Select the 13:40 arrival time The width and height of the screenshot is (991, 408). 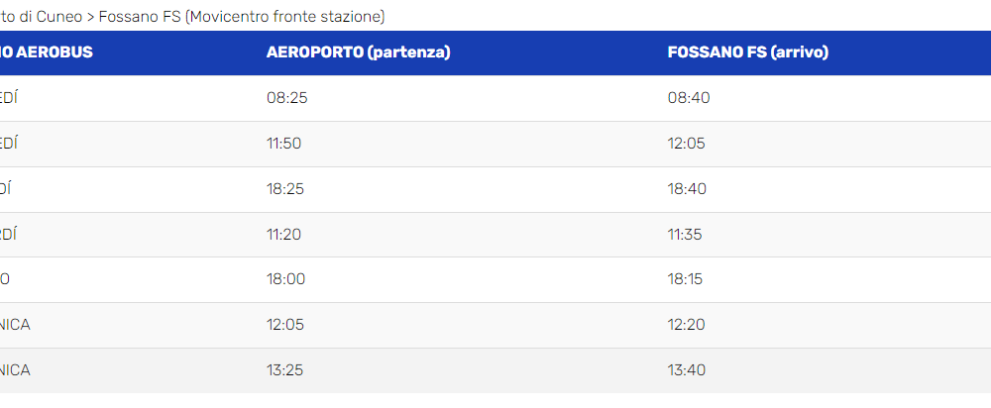[x=687, y=370]
